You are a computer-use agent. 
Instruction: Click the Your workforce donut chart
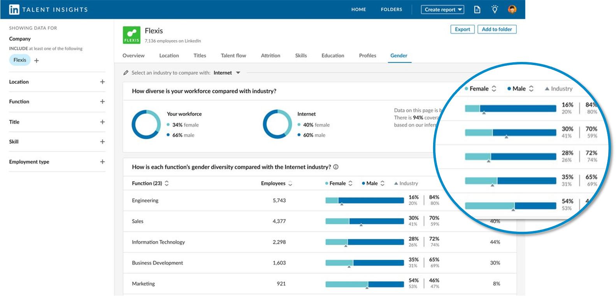click(146, 124)
